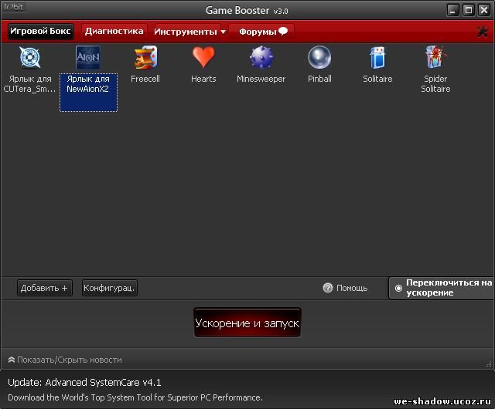Select the NewAionX2 shortcut icon
The image size is (495, 409).
click(x=88, y=57)
